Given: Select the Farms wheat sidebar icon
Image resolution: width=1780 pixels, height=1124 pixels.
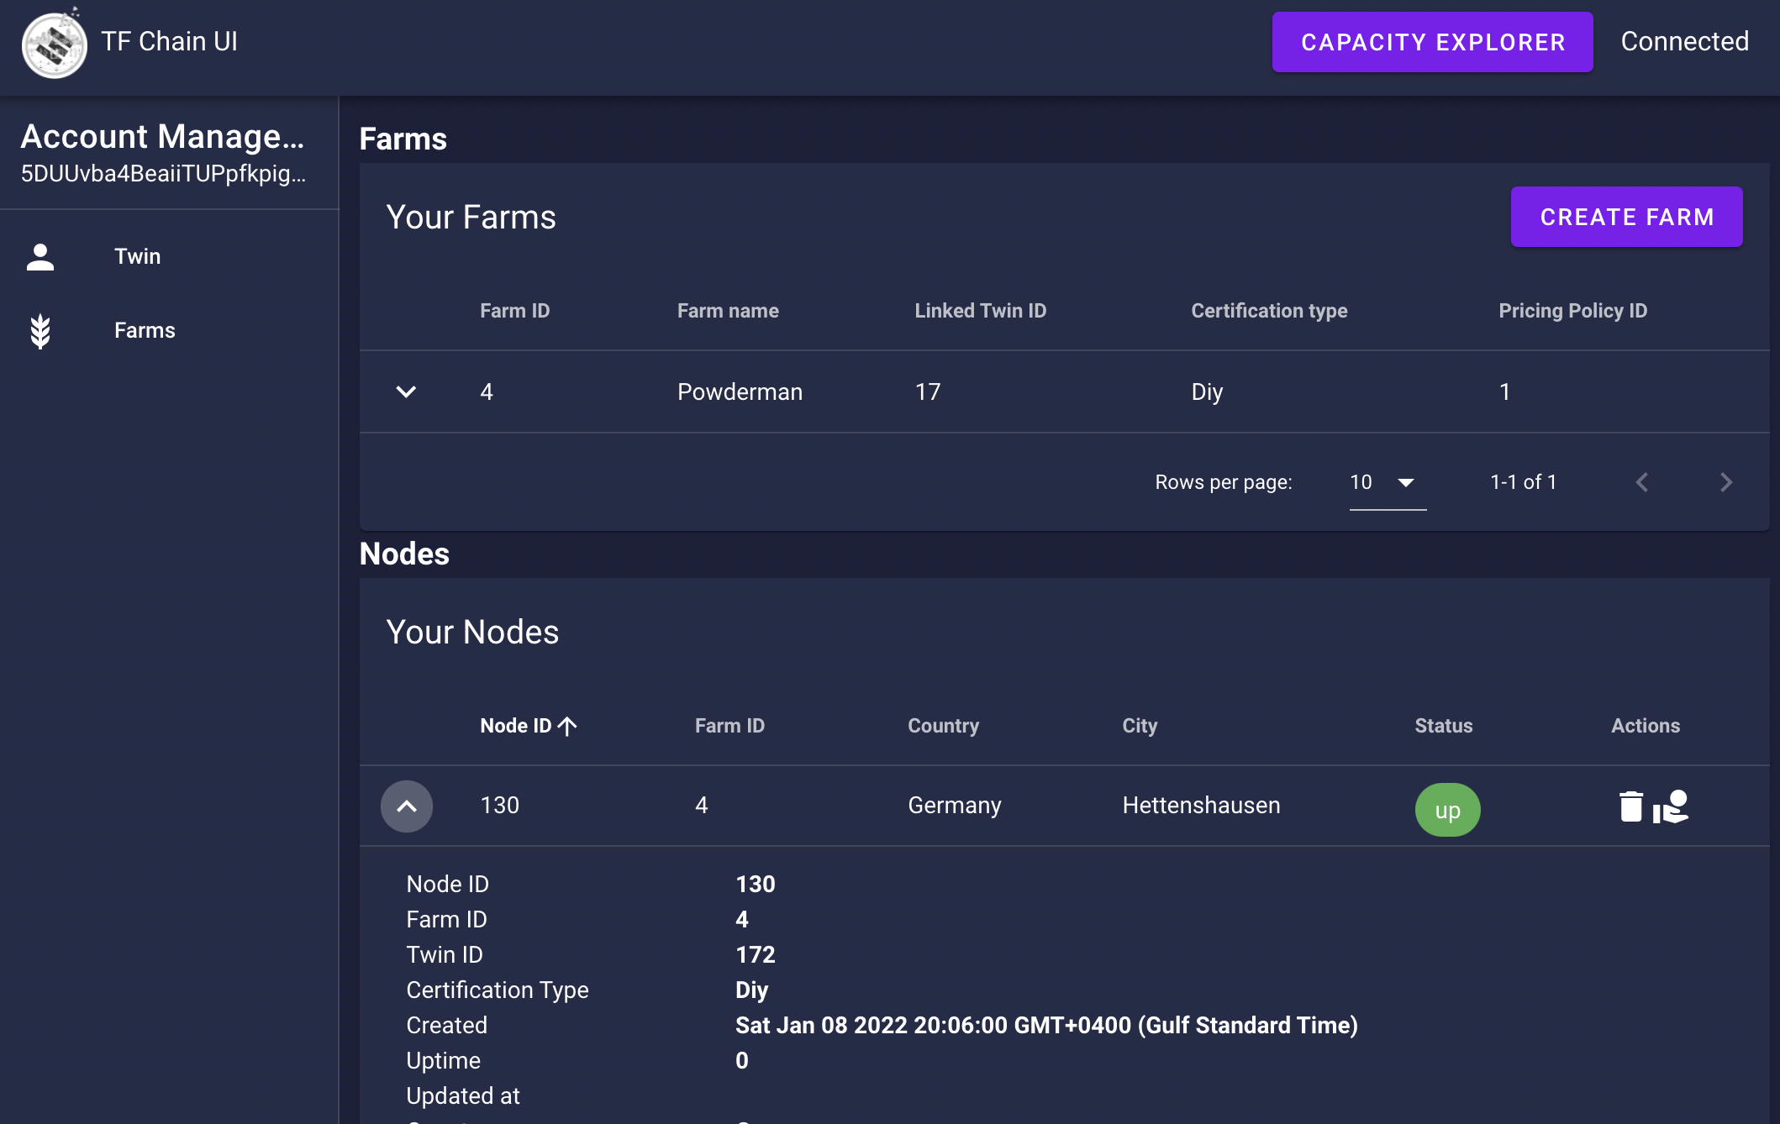Looking at the screenshot, I should [x=41, y=330].
